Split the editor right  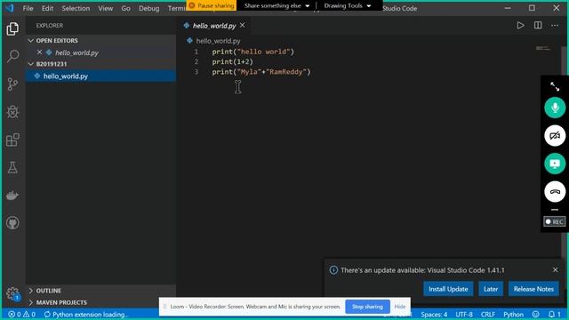click(x=538, y=26)
